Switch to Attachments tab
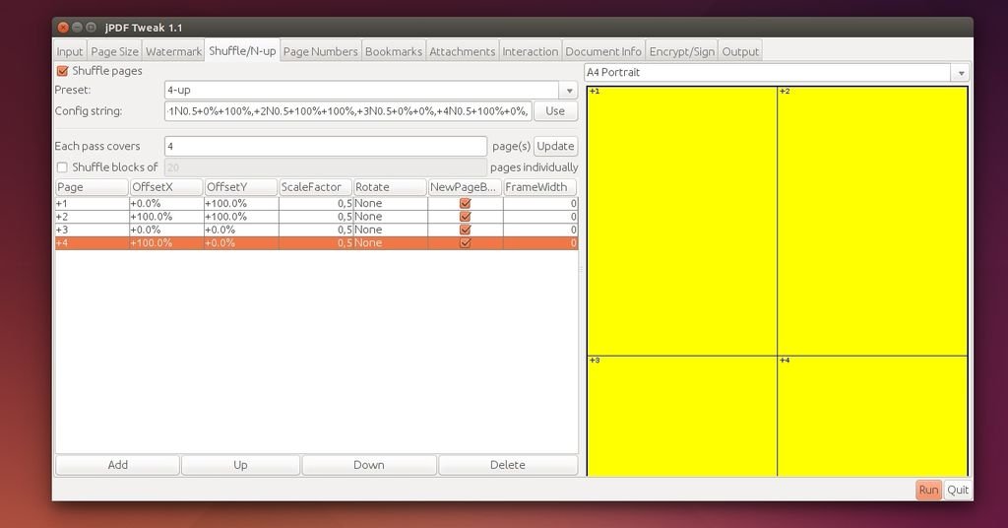The height and width of the screenshot is (528, 1008). tap(463, 51)
